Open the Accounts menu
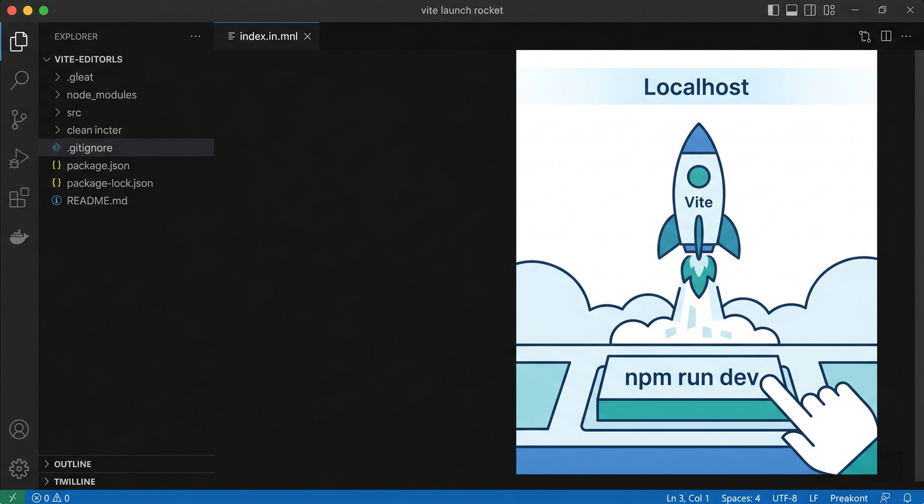This screenshot has width=924, height=504. click(19, 430)
